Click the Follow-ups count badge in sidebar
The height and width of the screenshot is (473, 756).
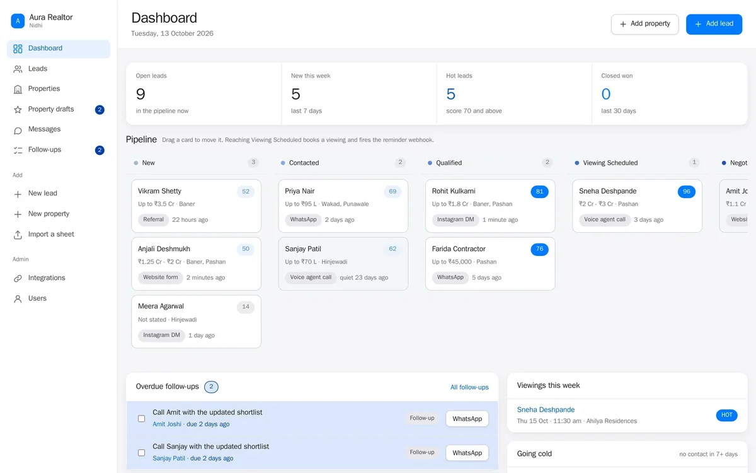click(100, 150)
